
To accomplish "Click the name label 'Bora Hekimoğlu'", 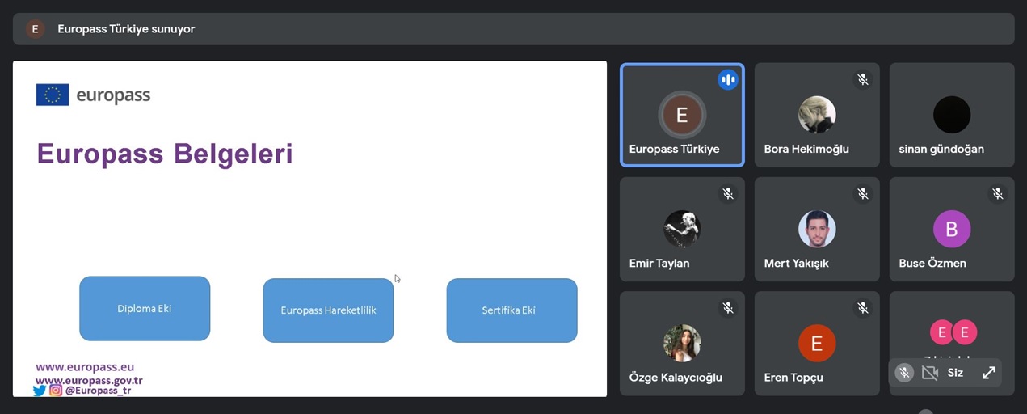I will (806, 149).
